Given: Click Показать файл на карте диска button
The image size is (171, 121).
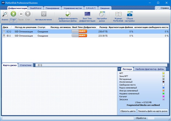Looking at the screenshot, I should [153, 111].
